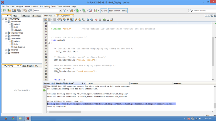Open delay.h in Header Files
Screen dimensions: 216x133
tap(17, 24)
